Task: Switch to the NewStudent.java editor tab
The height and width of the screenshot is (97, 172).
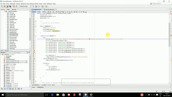Action: [x=50, y=10]
